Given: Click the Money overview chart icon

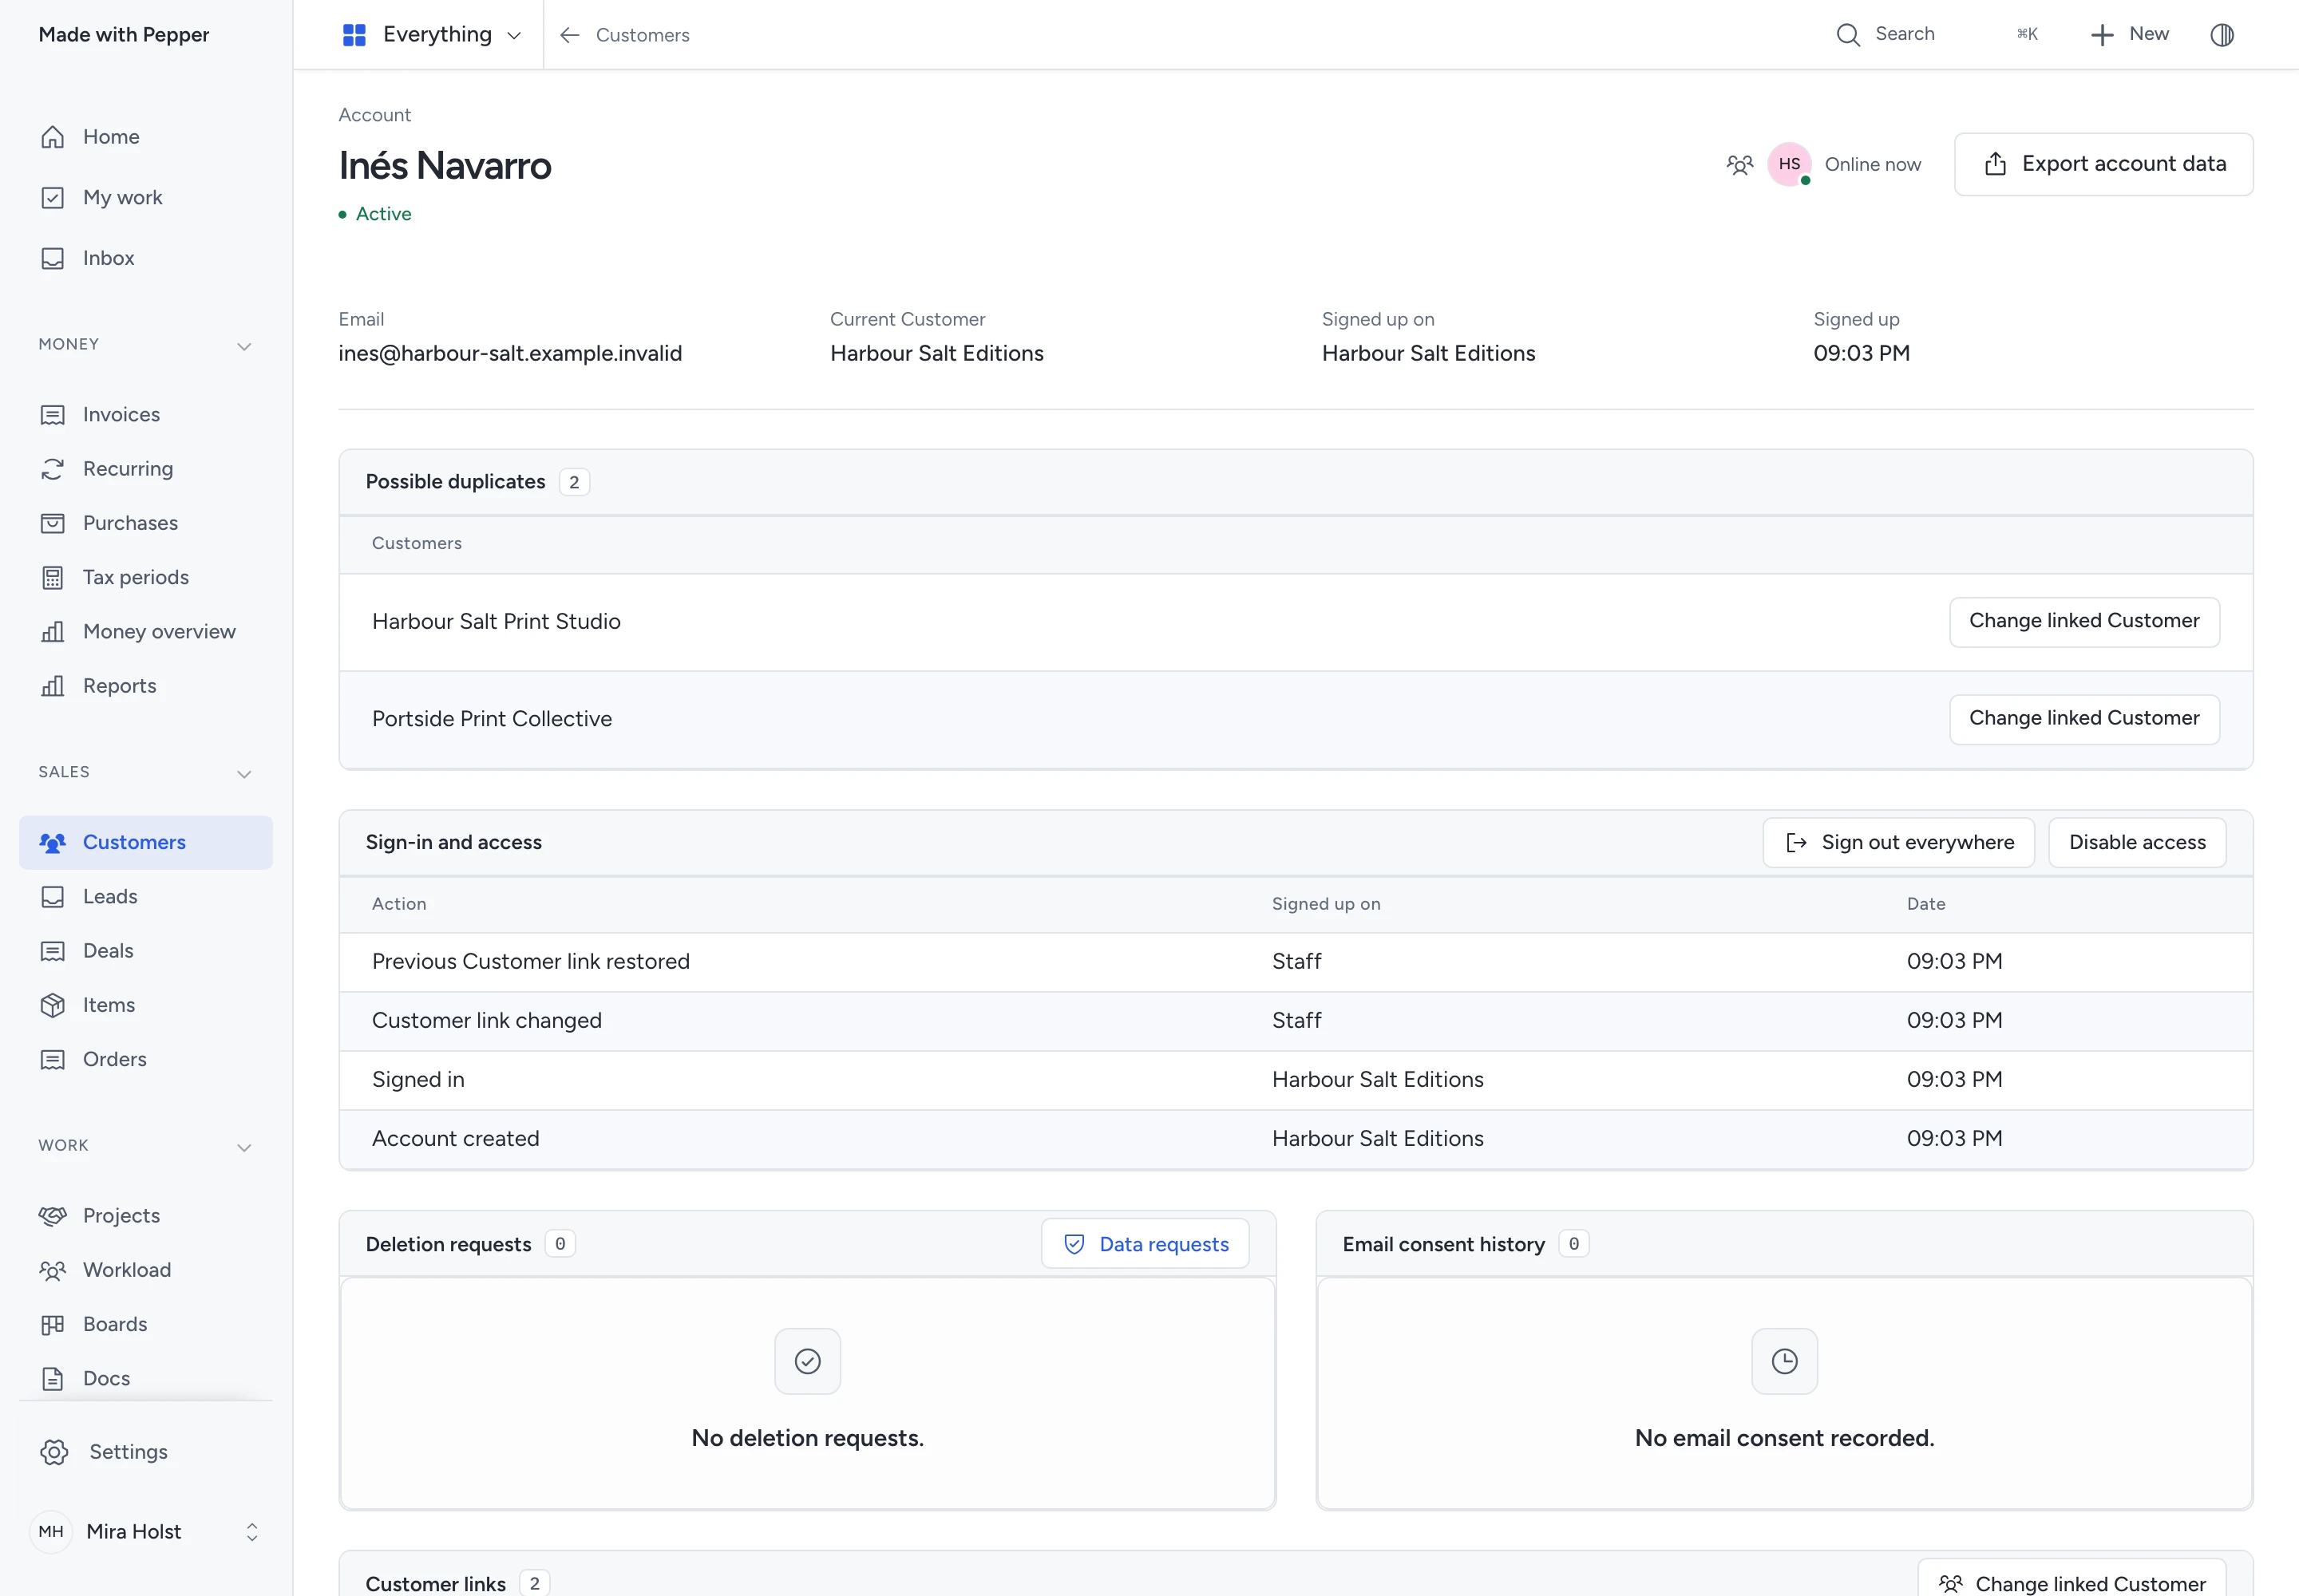Looking at the screenshot, I should 53,632.
